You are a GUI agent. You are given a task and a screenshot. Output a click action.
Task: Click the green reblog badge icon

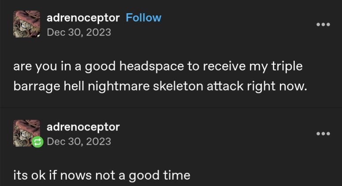click(x=37, y=142)
